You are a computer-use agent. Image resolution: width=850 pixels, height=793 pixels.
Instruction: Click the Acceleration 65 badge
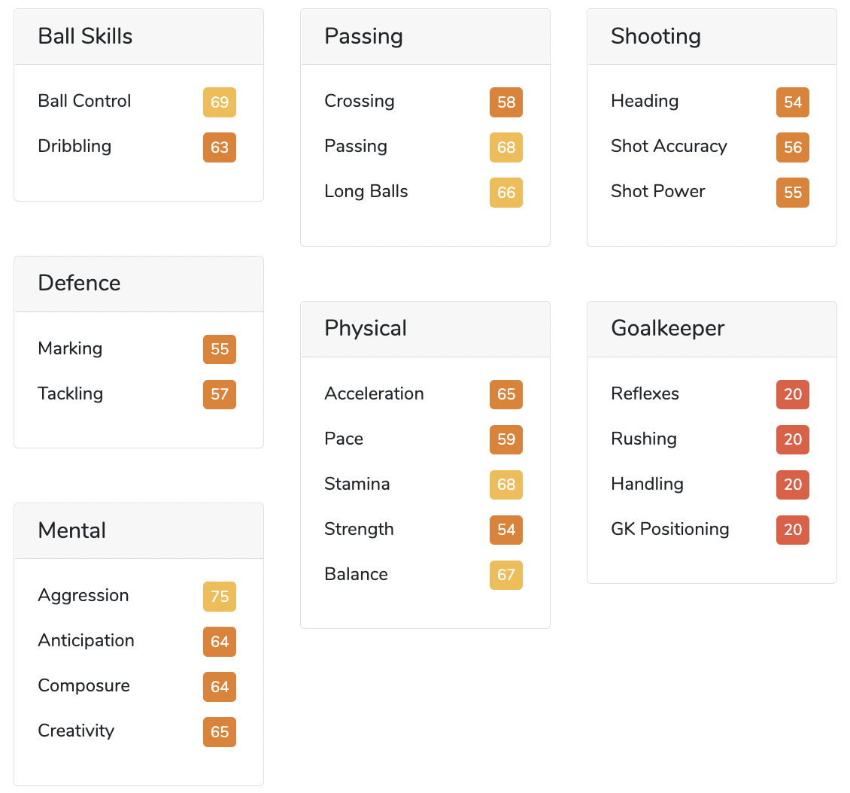coord(505,394)
